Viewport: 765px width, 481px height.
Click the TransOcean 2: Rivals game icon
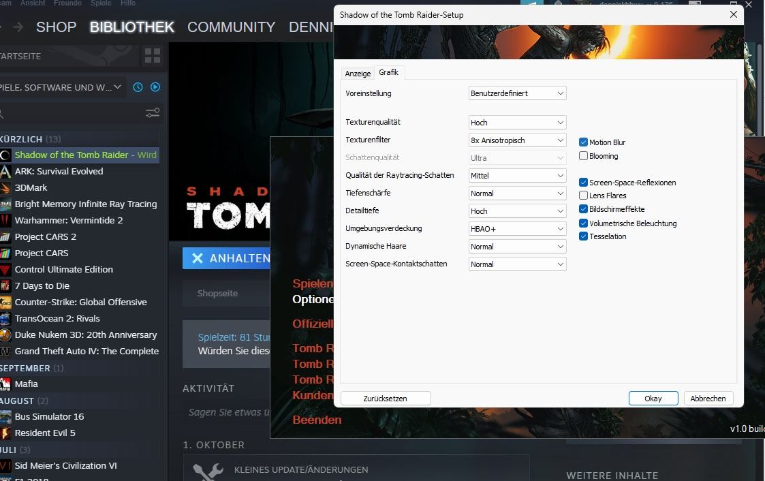[5, 319]
